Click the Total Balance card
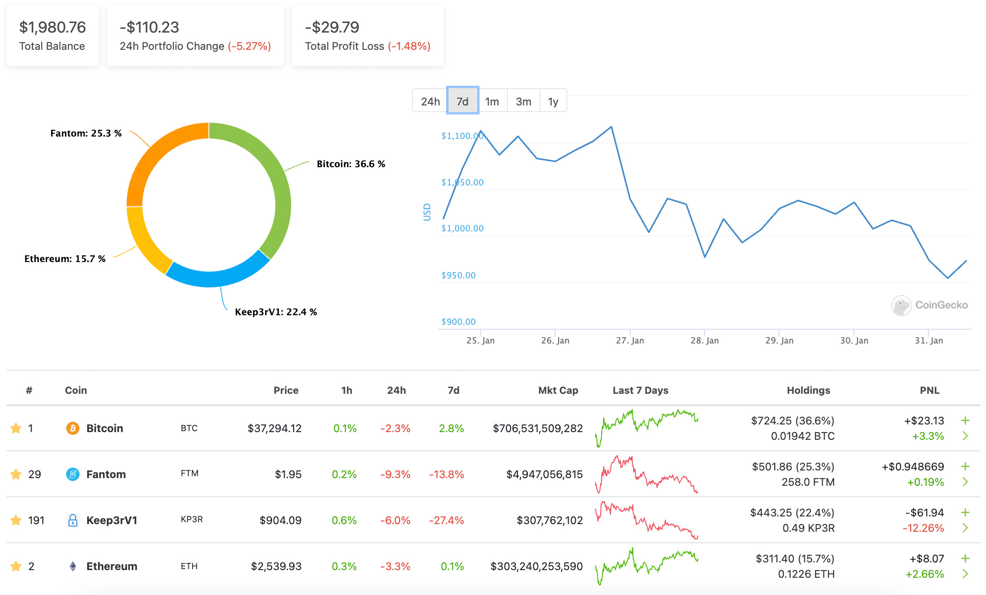Image resolution: width=986 pixels, height=595 pixels. pyautogui.click(x=53, y=35)
